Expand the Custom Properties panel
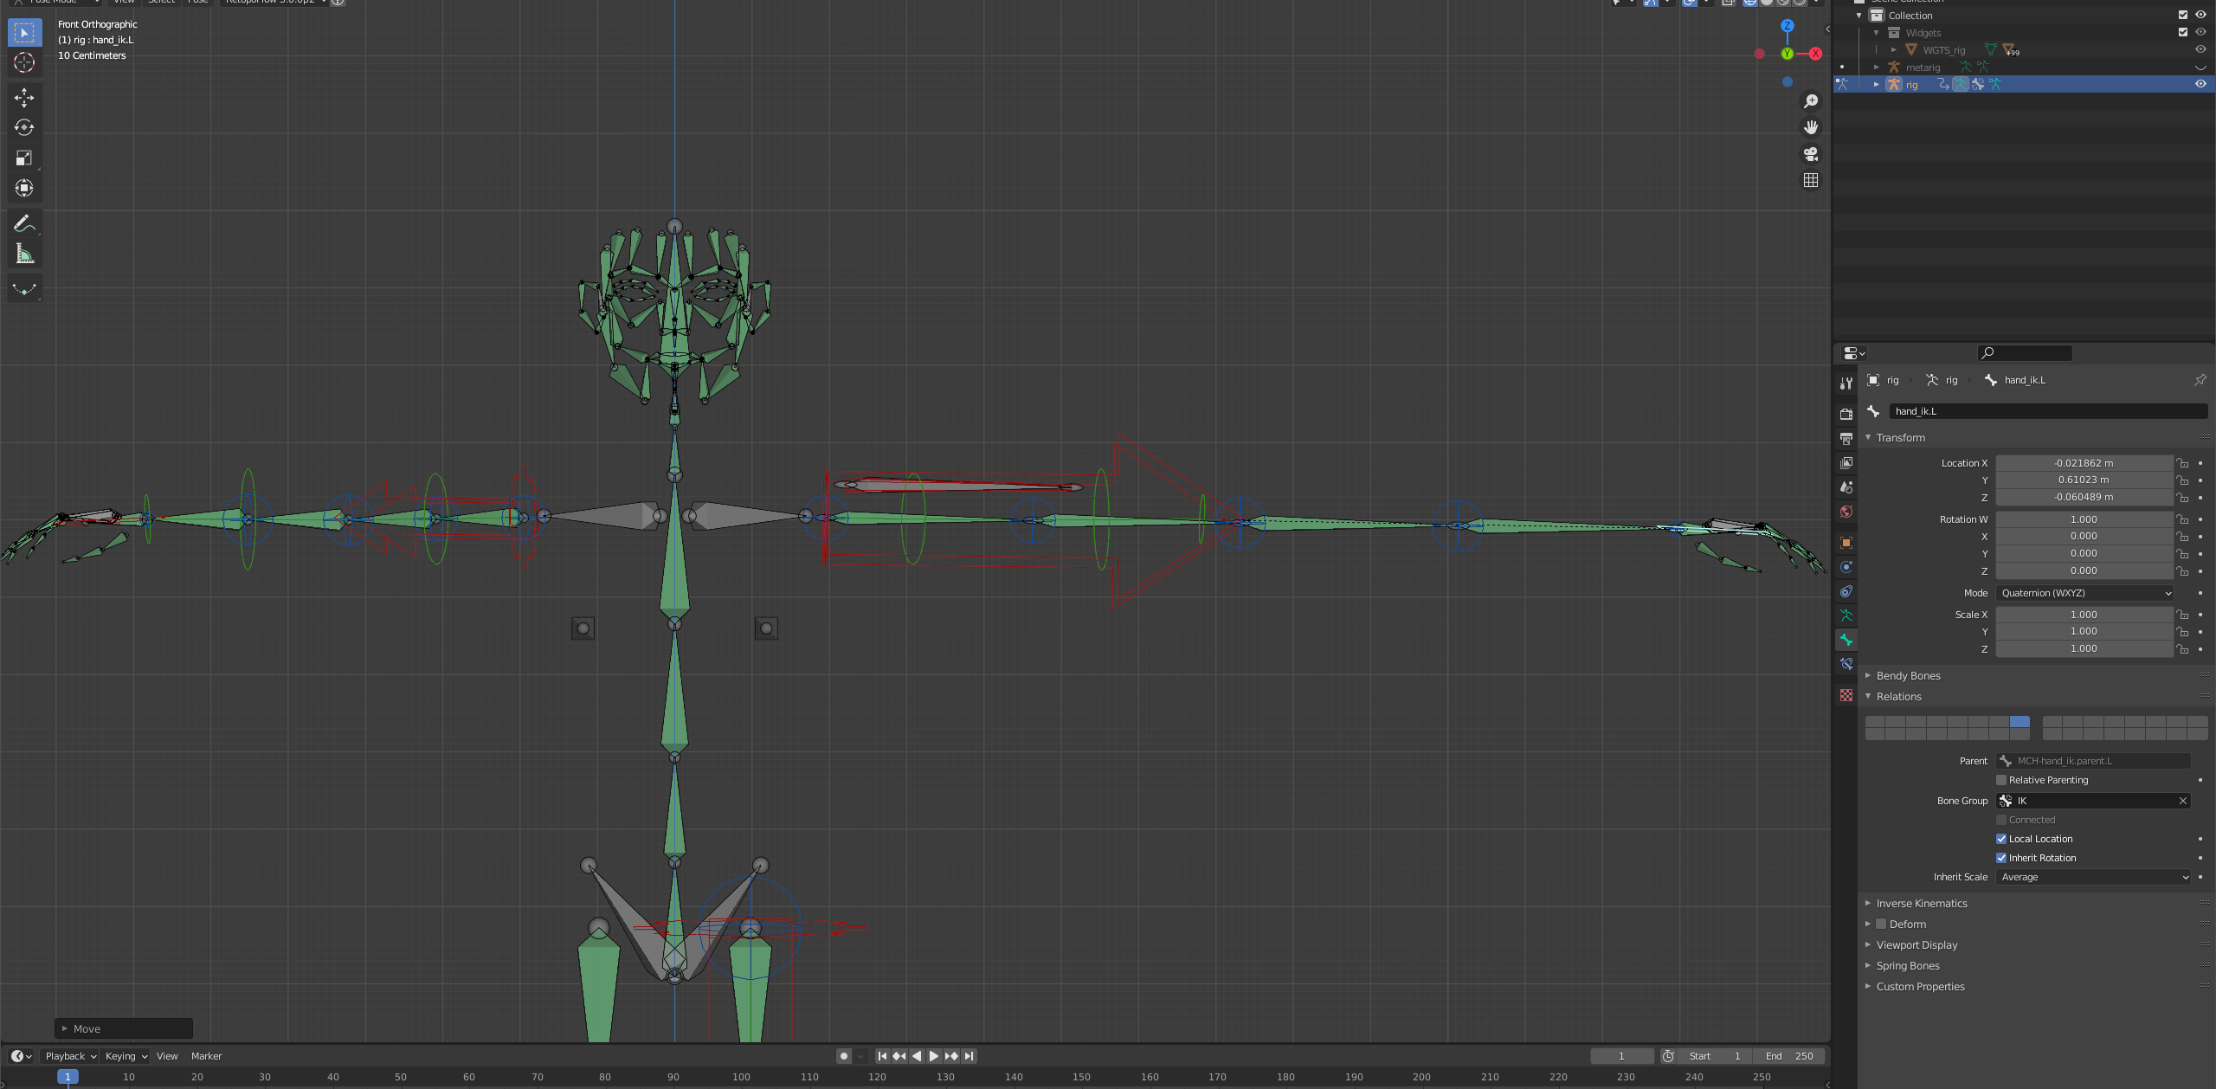 coord(1868,987)
